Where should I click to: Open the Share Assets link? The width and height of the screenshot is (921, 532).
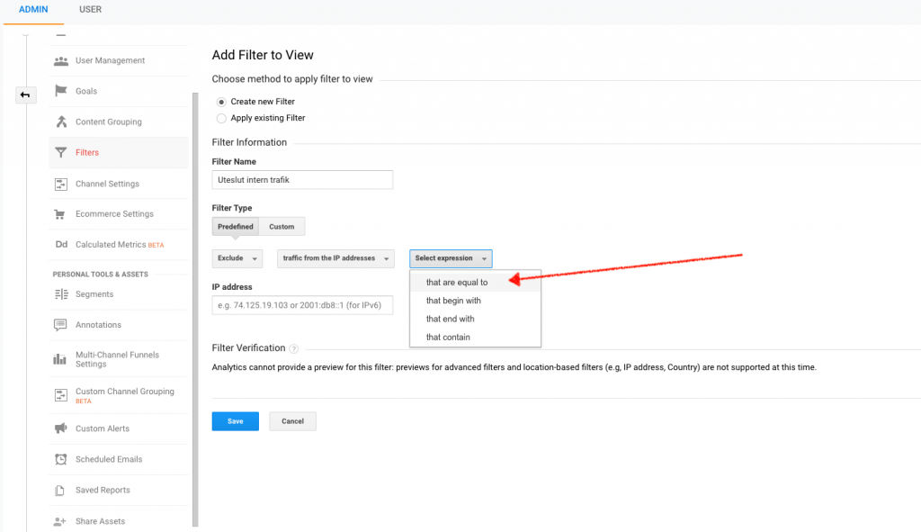tap(101, 521)
